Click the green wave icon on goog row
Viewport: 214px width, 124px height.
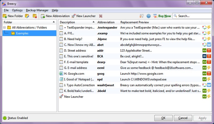click(x=204, y=73)
